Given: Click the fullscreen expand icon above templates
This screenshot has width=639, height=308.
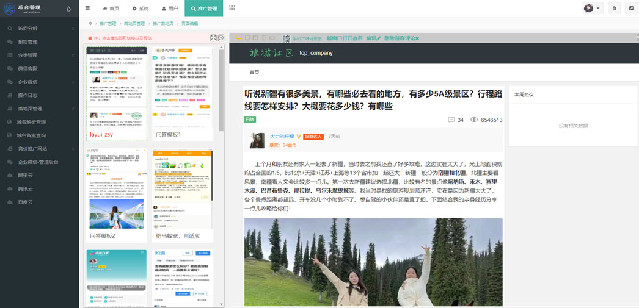Looking at the screenshot, I should (x=213, y=38).
